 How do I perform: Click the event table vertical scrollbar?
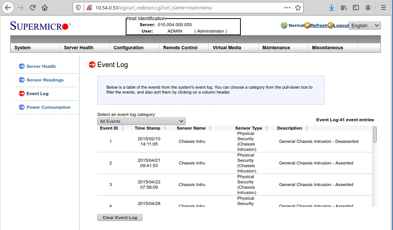coord(375,167)
